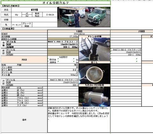
Task: Click the 鉛（Pb） metal row
Action: click(24, 93)
